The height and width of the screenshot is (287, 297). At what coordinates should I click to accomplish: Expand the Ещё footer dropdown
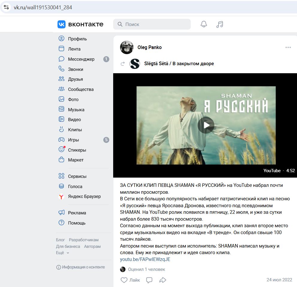63,253
